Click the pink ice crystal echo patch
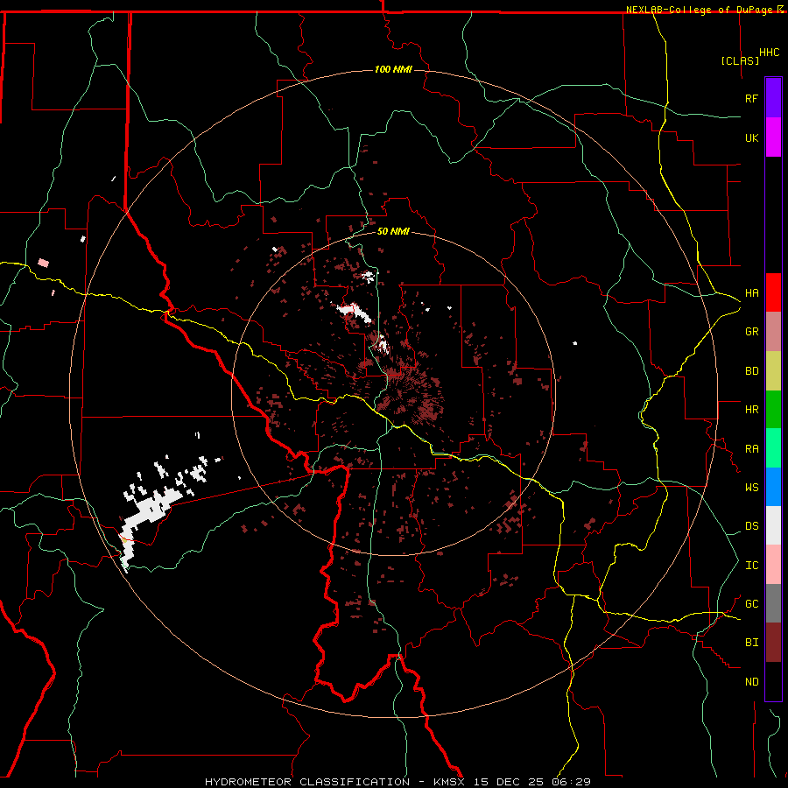788x788 pixels. tap(44, 263)
